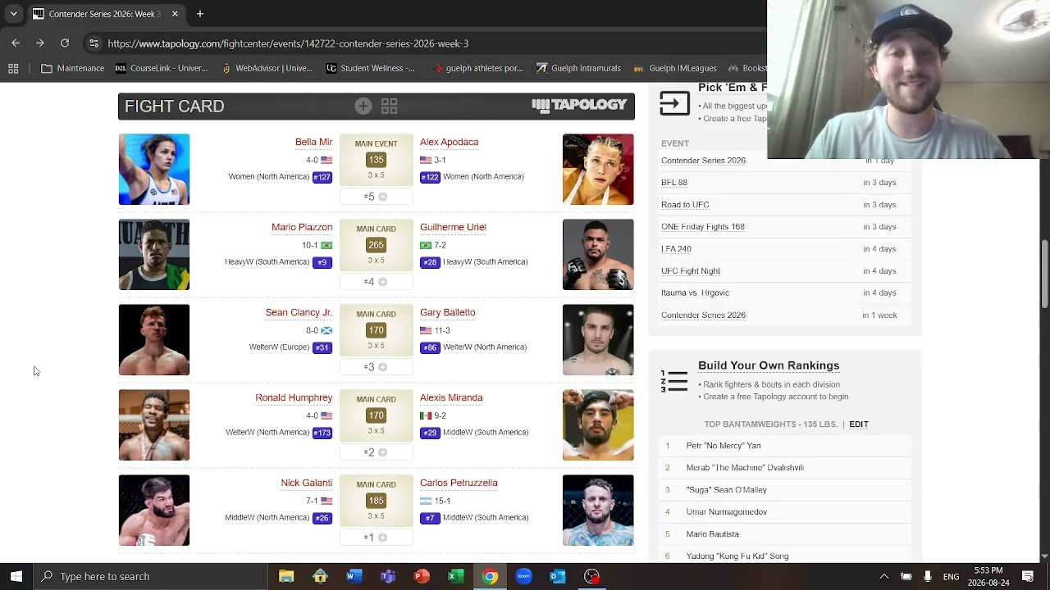Open Carlos Petruzzella fighter profile link
Viewport: 1050px width, 590px height.
pyautogui.click(x=459, y=483)
